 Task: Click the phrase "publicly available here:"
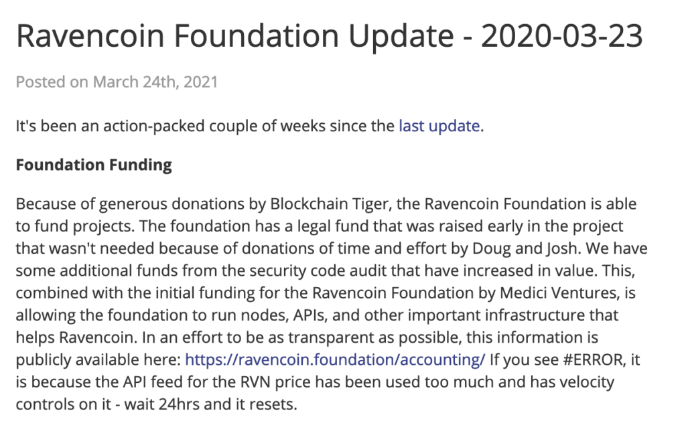click(98, 359)
